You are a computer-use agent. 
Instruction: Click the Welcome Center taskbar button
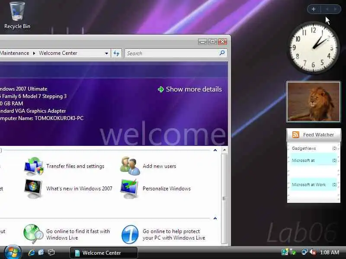point(104,253)
